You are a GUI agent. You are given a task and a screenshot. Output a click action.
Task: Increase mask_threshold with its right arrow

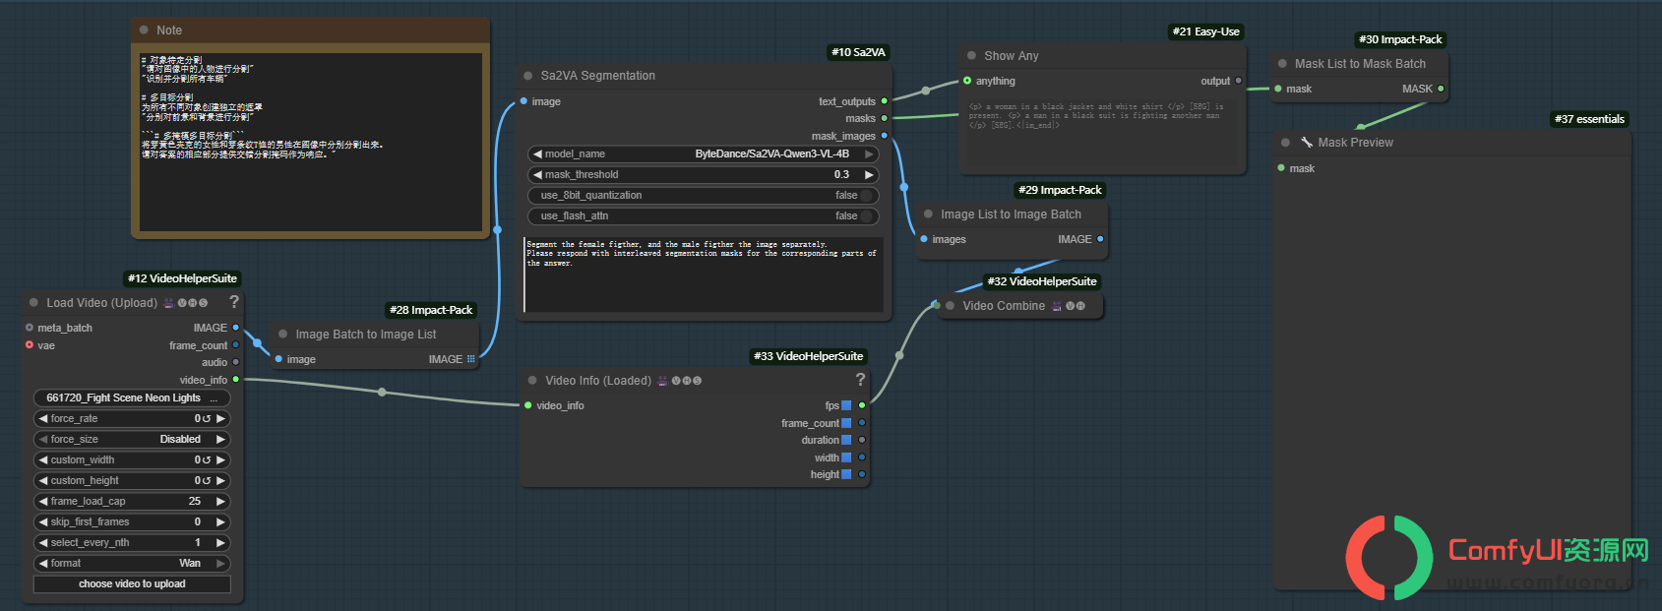click(869, 175)
